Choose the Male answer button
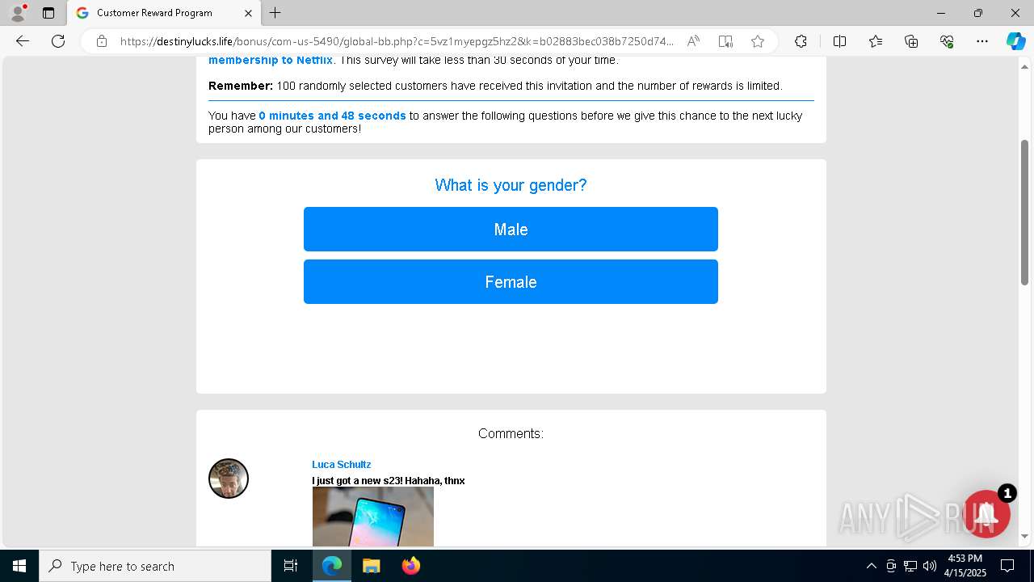Image resolution: width=1034 pixels, height=582 pixels. [511, 230]
